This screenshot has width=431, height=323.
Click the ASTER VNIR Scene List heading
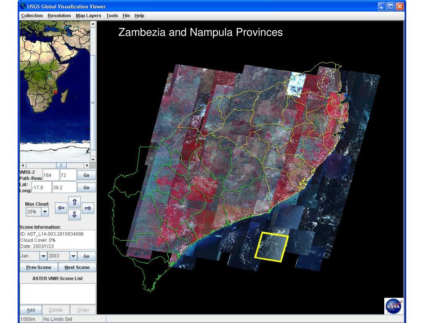coord(57,278)
